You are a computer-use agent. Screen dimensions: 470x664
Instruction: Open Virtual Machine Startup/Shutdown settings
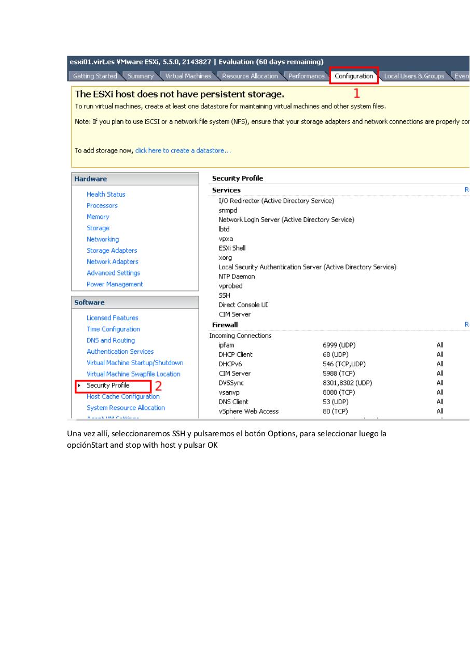tap(135, 363)
